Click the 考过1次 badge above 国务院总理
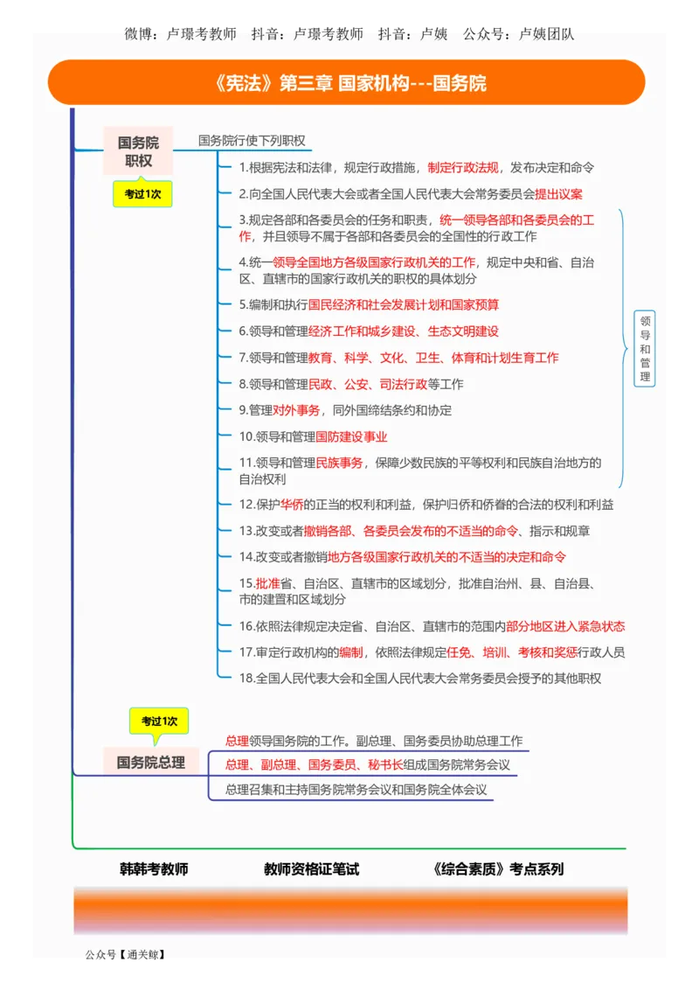 [x=160, y=722]
